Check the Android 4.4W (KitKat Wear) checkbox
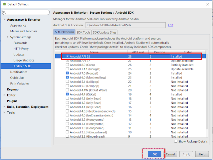213x160 pixels. pos(67,90)
